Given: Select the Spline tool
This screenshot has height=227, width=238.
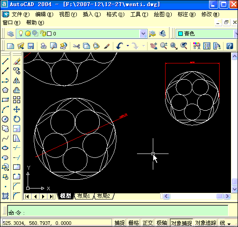Looking at the screenshot, I should click(5, 138).
